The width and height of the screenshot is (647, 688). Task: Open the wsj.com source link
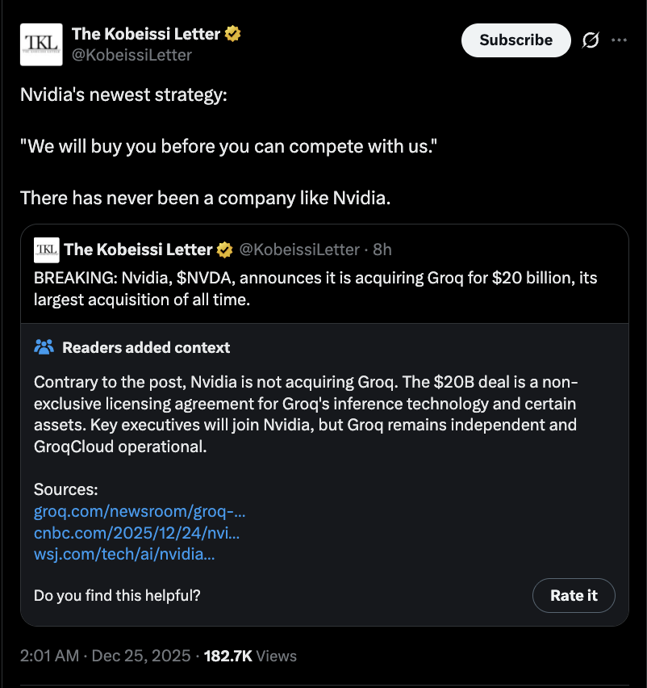[124, 554]
